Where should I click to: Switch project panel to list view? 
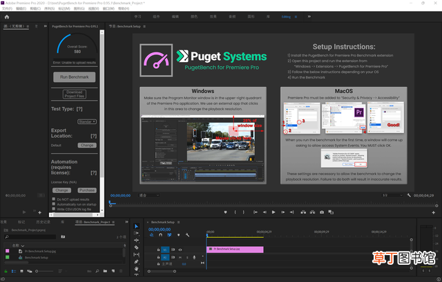click(14, 271)
